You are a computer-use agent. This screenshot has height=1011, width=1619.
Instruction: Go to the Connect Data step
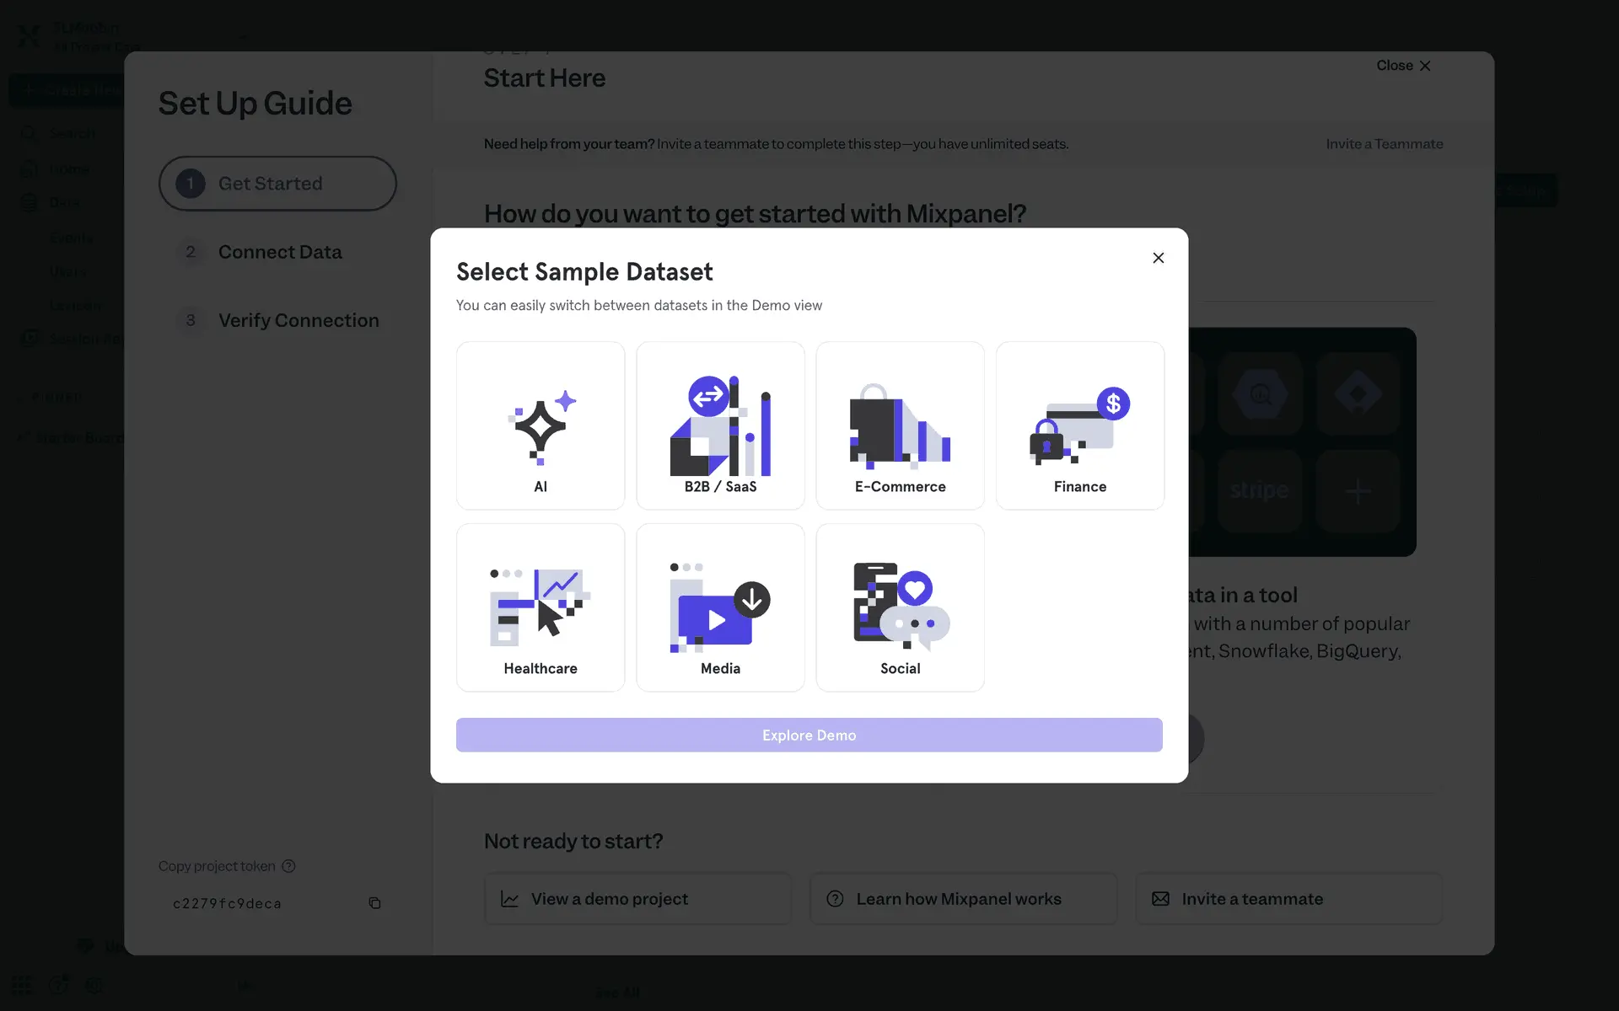coord(279,252)
